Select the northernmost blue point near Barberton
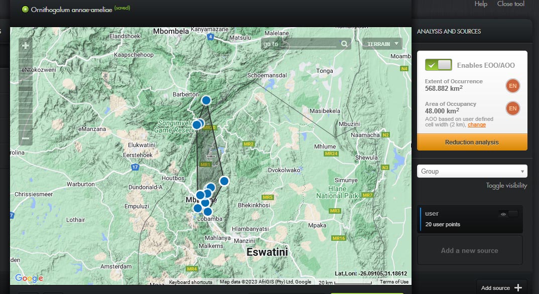The image size is (539, 294). (x=206, y=100)
